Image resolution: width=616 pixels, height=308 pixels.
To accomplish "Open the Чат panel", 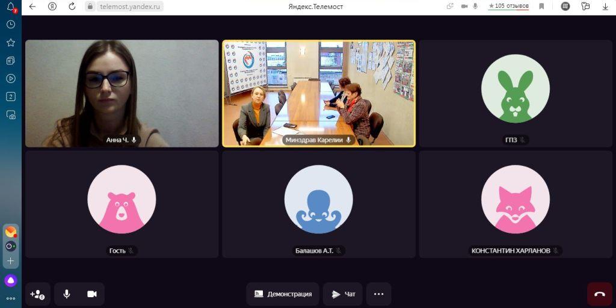I will [x=343, y=294].
